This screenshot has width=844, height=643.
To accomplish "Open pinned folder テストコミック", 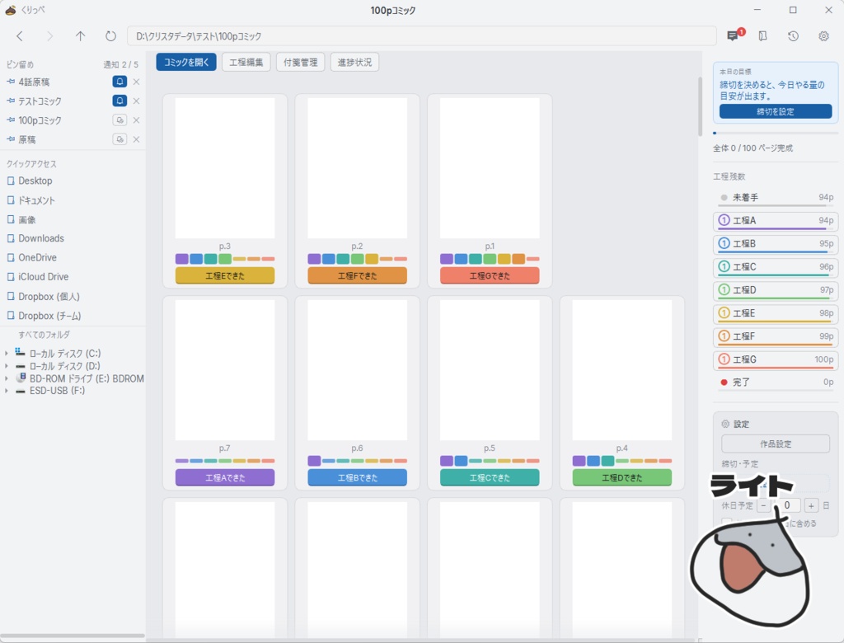I will 40,101.
